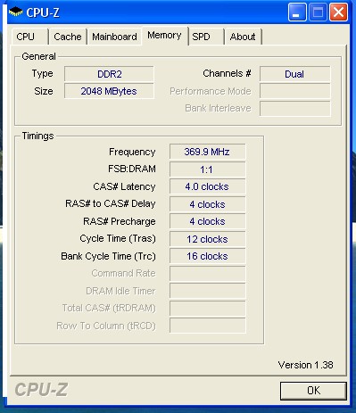This screenshot has width=356, height=413.
Task: Open the Cache tab
Action: click(x=68, y=37)
